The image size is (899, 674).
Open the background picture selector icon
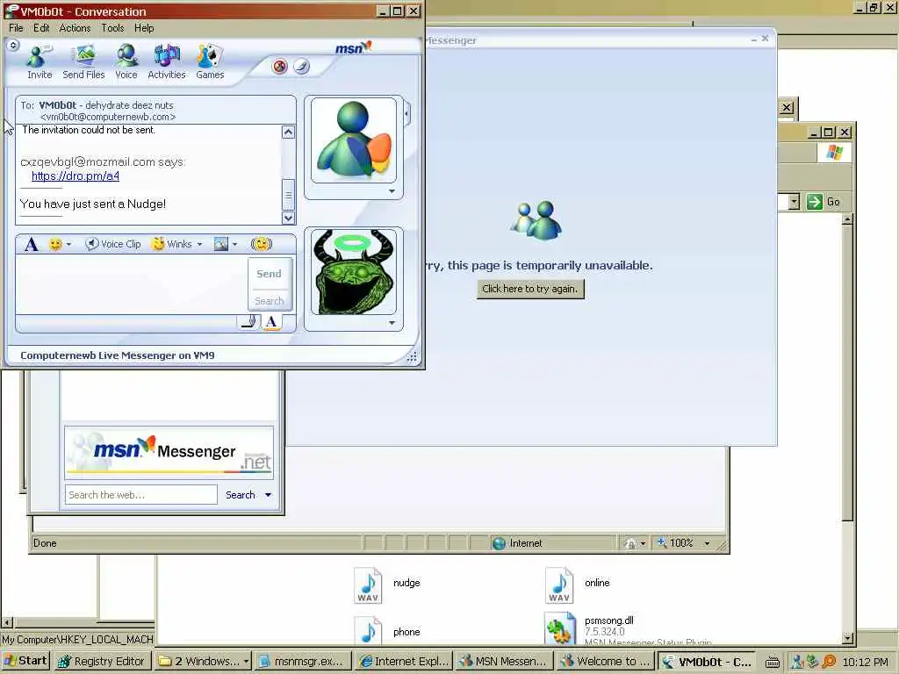tap(221, 244)
